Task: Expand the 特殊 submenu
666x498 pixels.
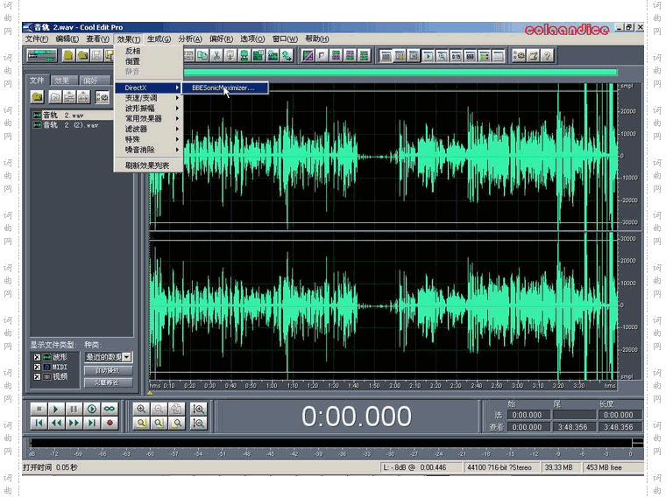Action: click(x=149, y=139)
